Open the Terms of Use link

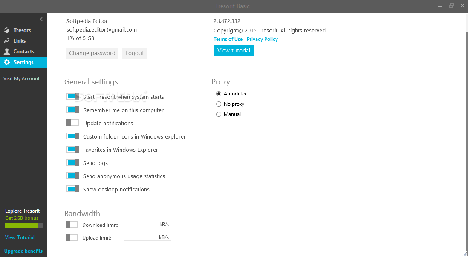tap(228, 39)
